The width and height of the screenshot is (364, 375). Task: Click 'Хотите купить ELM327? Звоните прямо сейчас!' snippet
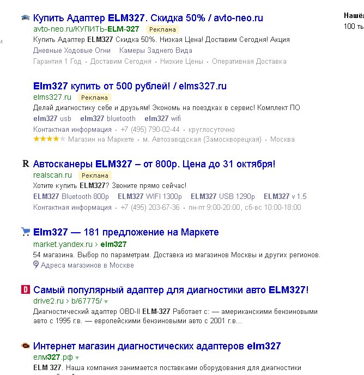(x=110, y=185)
